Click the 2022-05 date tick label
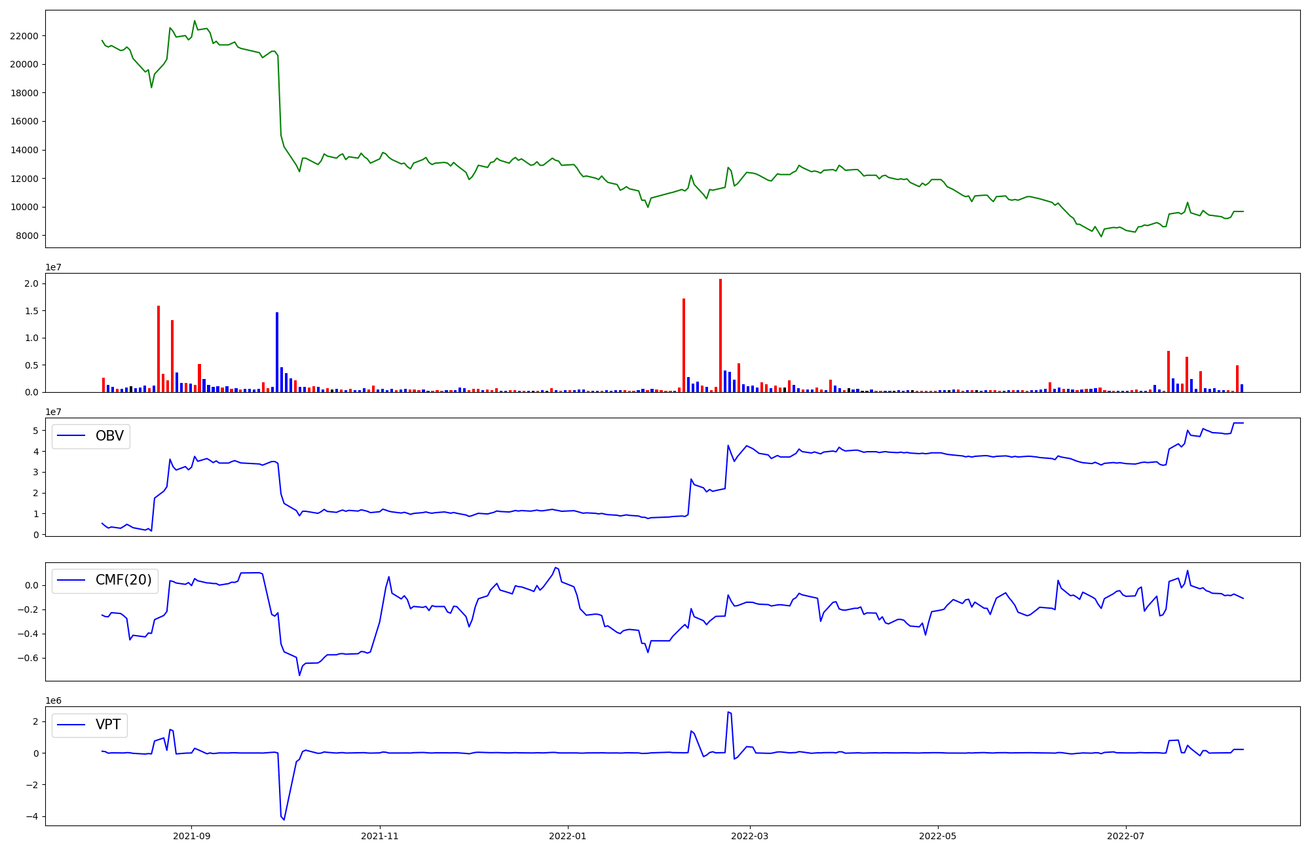This screenshot has width=1310, height=851. coord(937,836)
